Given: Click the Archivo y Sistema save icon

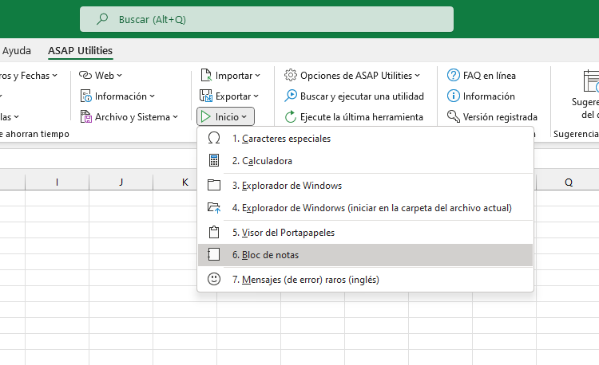Looking at the screenshot, I should point(86,117).
